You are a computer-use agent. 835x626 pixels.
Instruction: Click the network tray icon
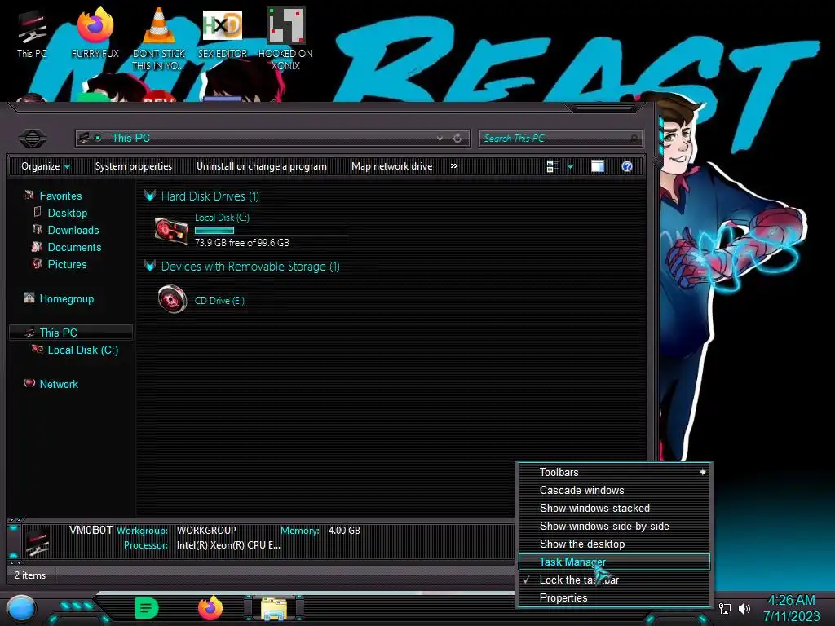coord(725,608)
